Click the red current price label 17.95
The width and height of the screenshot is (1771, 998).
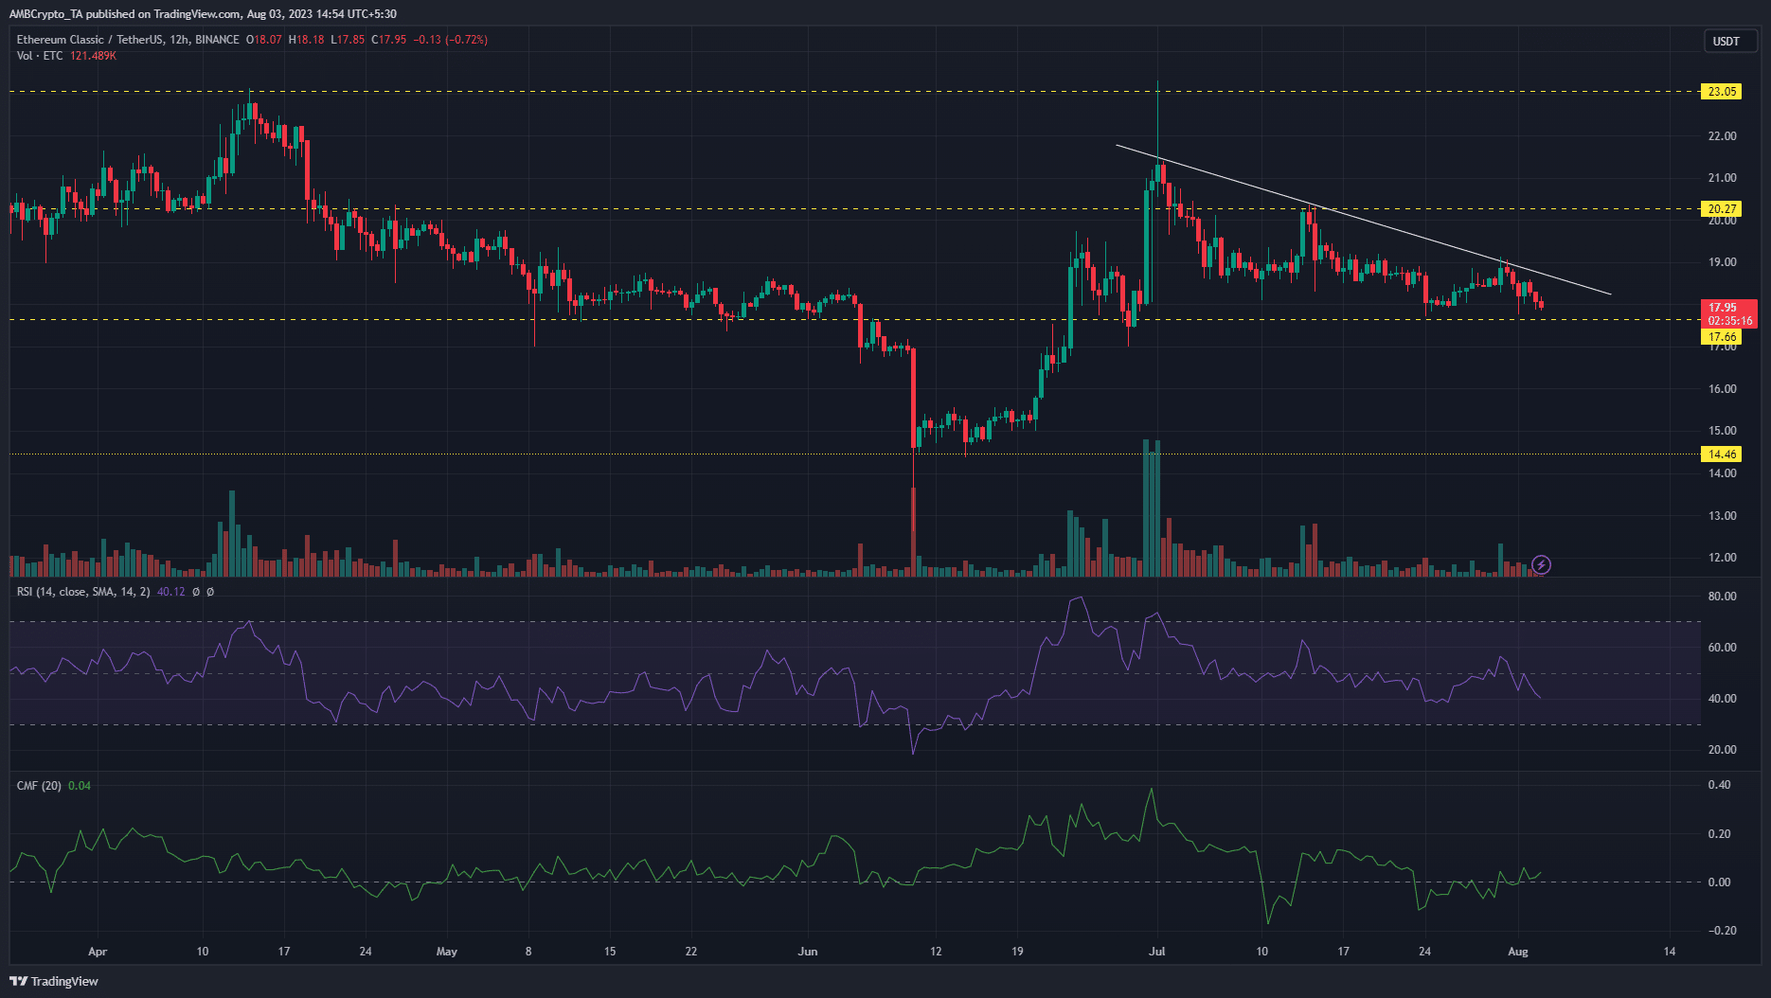[x=1729, y=313]
